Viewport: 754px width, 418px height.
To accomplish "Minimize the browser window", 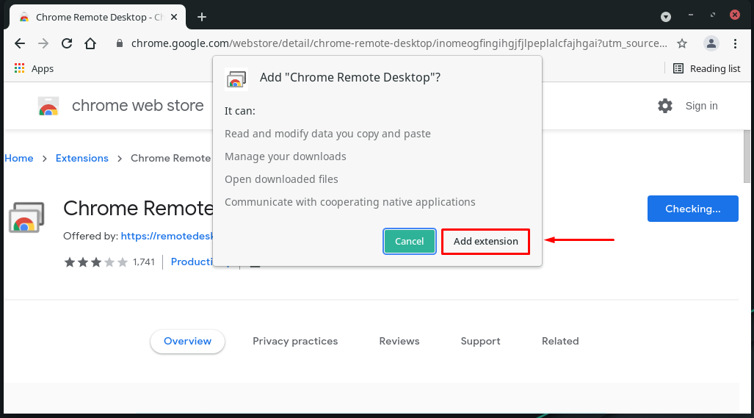I will (691, 15).
